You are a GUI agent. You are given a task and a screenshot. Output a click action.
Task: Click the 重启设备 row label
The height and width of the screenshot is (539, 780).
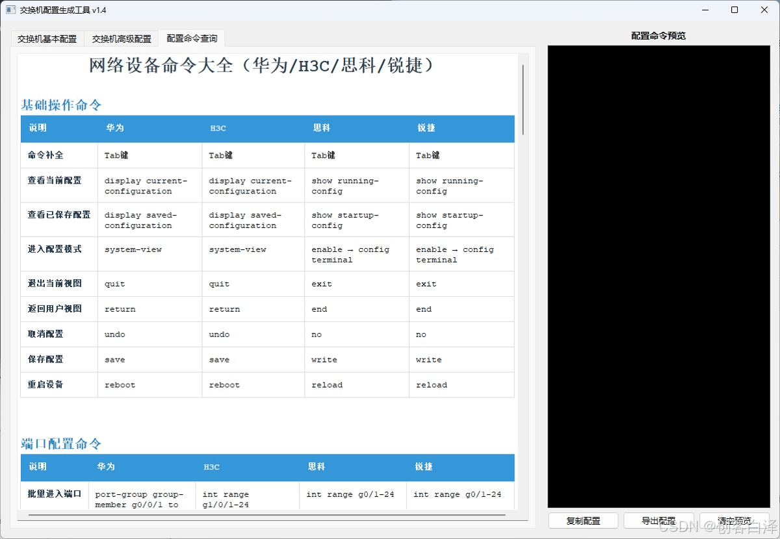click(x=45, y=384)
